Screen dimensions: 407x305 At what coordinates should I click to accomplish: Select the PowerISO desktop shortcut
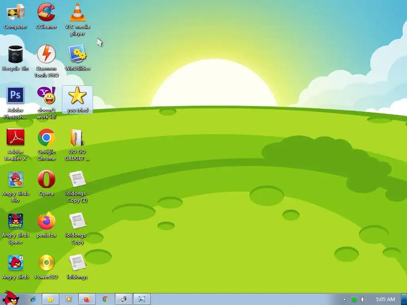click(x=46, y=267)
